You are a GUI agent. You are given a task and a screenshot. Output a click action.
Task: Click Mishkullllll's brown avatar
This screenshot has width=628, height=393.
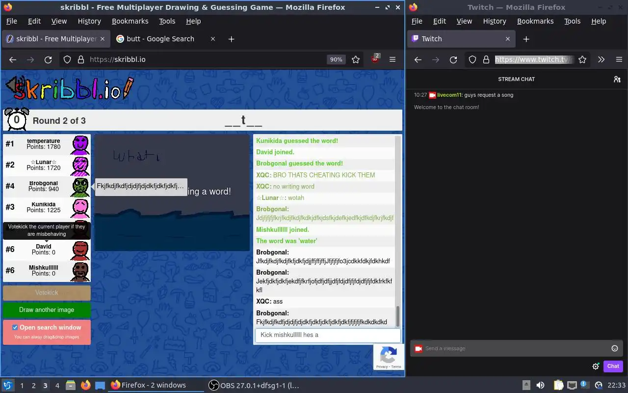click(80, 271)
